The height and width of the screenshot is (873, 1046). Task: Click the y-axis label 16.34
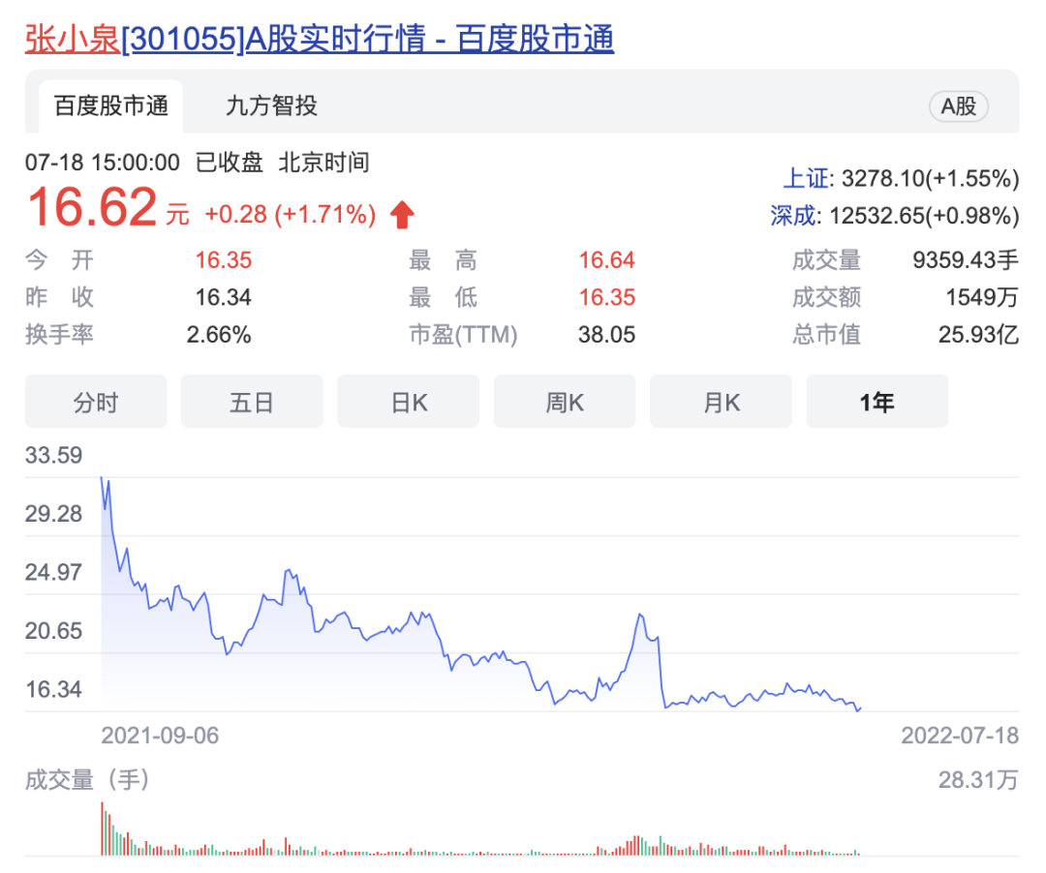point(53,690)
